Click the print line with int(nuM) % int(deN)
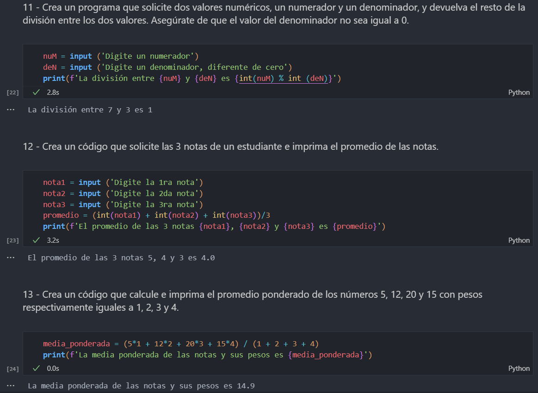The height and width of the screenshot is (393, 538). pos(192,79)
